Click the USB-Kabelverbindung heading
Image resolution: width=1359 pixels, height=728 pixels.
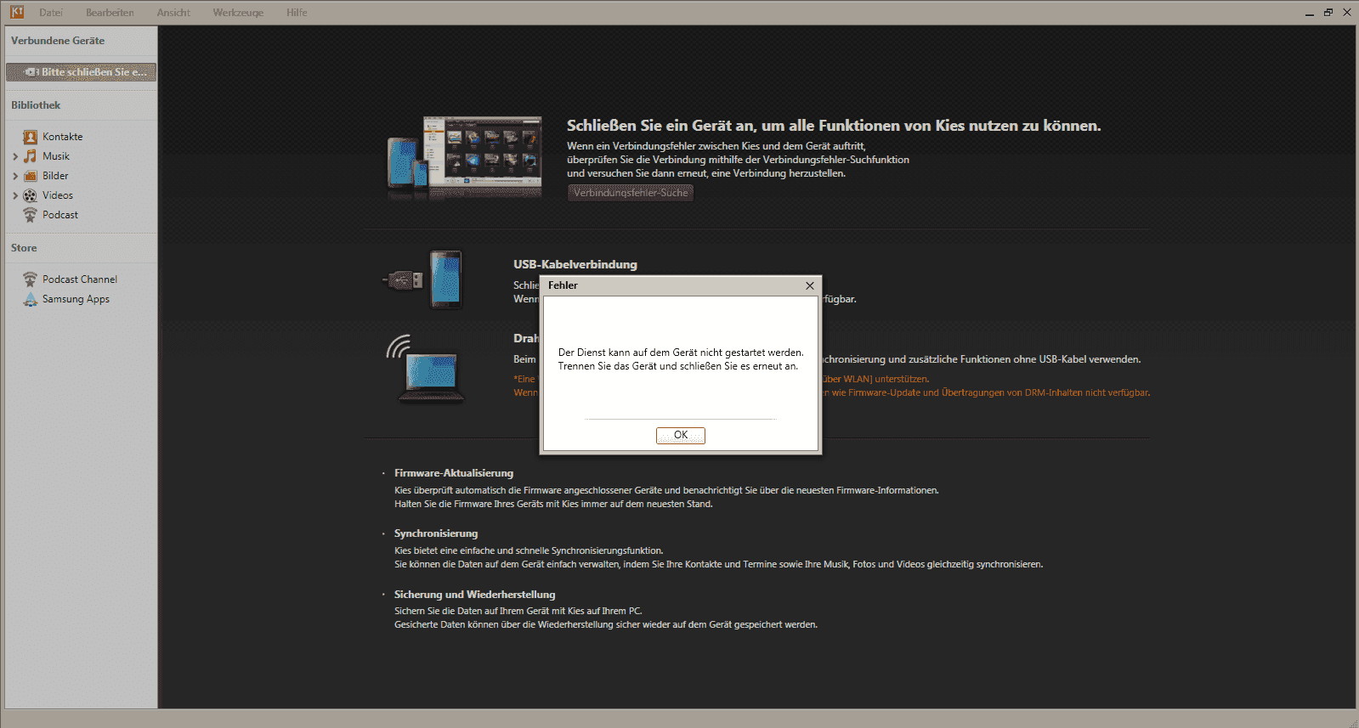(575, 264)
